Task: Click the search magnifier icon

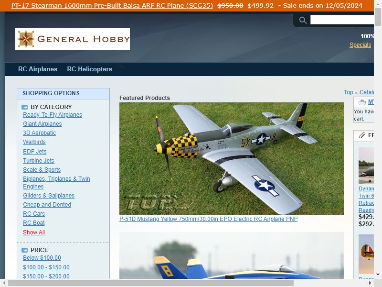Action: point(303,20)
